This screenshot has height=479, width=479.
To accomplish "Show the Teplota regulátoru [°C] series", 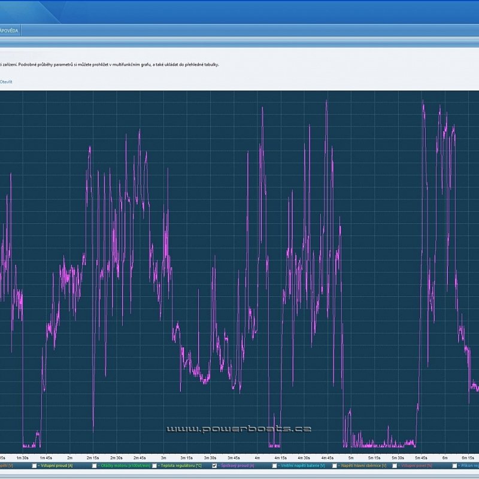I will click(154, 465).
